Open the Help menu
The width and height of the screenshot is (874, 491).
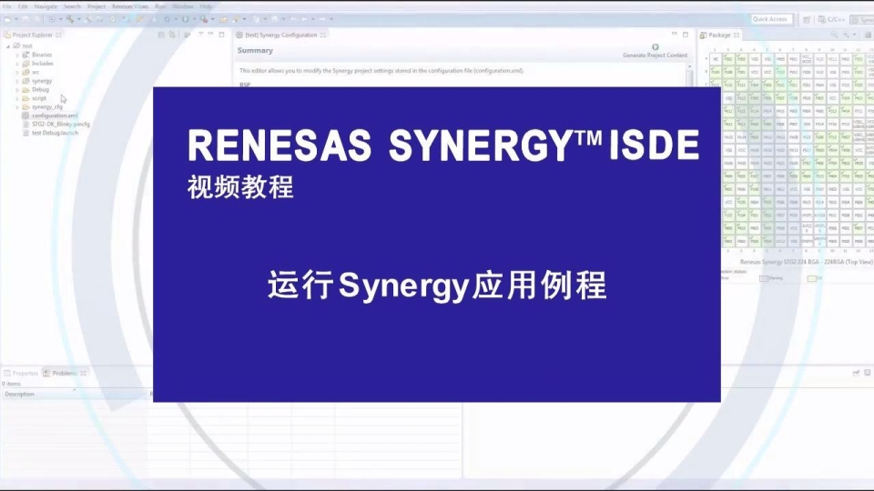206,6
